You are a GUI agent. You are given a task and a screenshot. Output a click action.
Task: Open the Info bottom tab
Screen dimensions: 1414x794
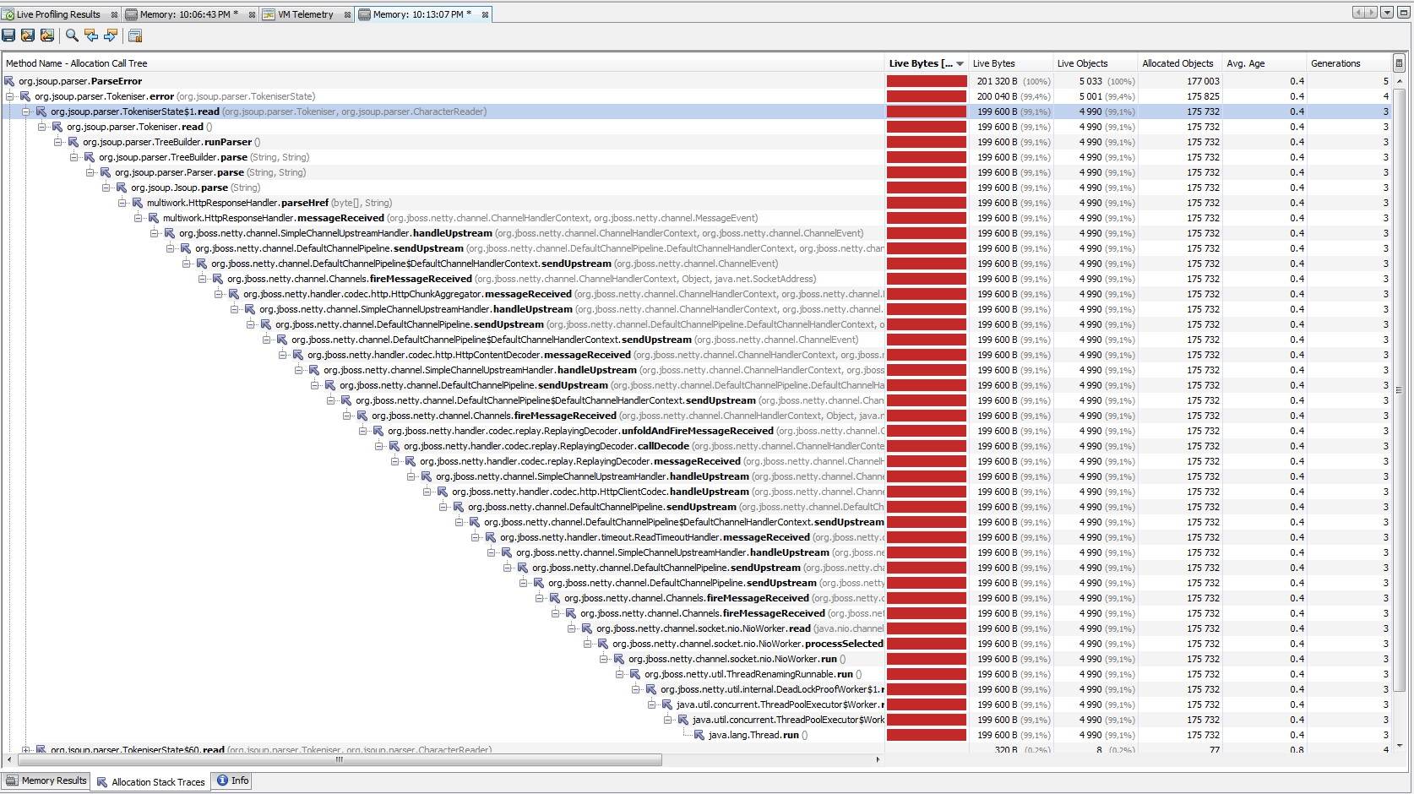pos(233,780)
